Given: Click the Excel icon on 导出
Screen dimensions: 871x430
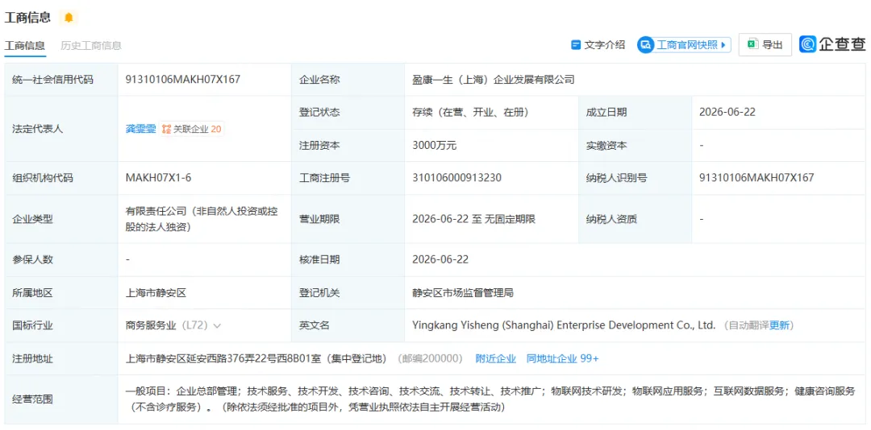Looking at the screenshot, I should 752,45.
